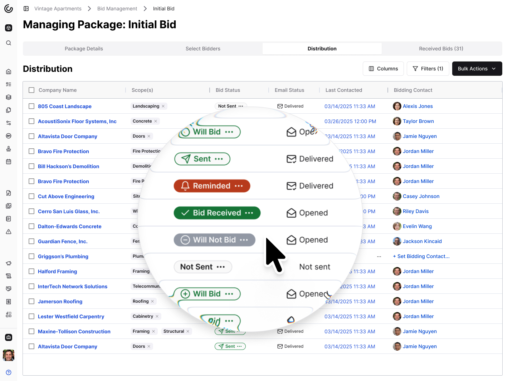Open Casey Johnson contact
The image size is (508, 381).
click(x=421, y=196)
